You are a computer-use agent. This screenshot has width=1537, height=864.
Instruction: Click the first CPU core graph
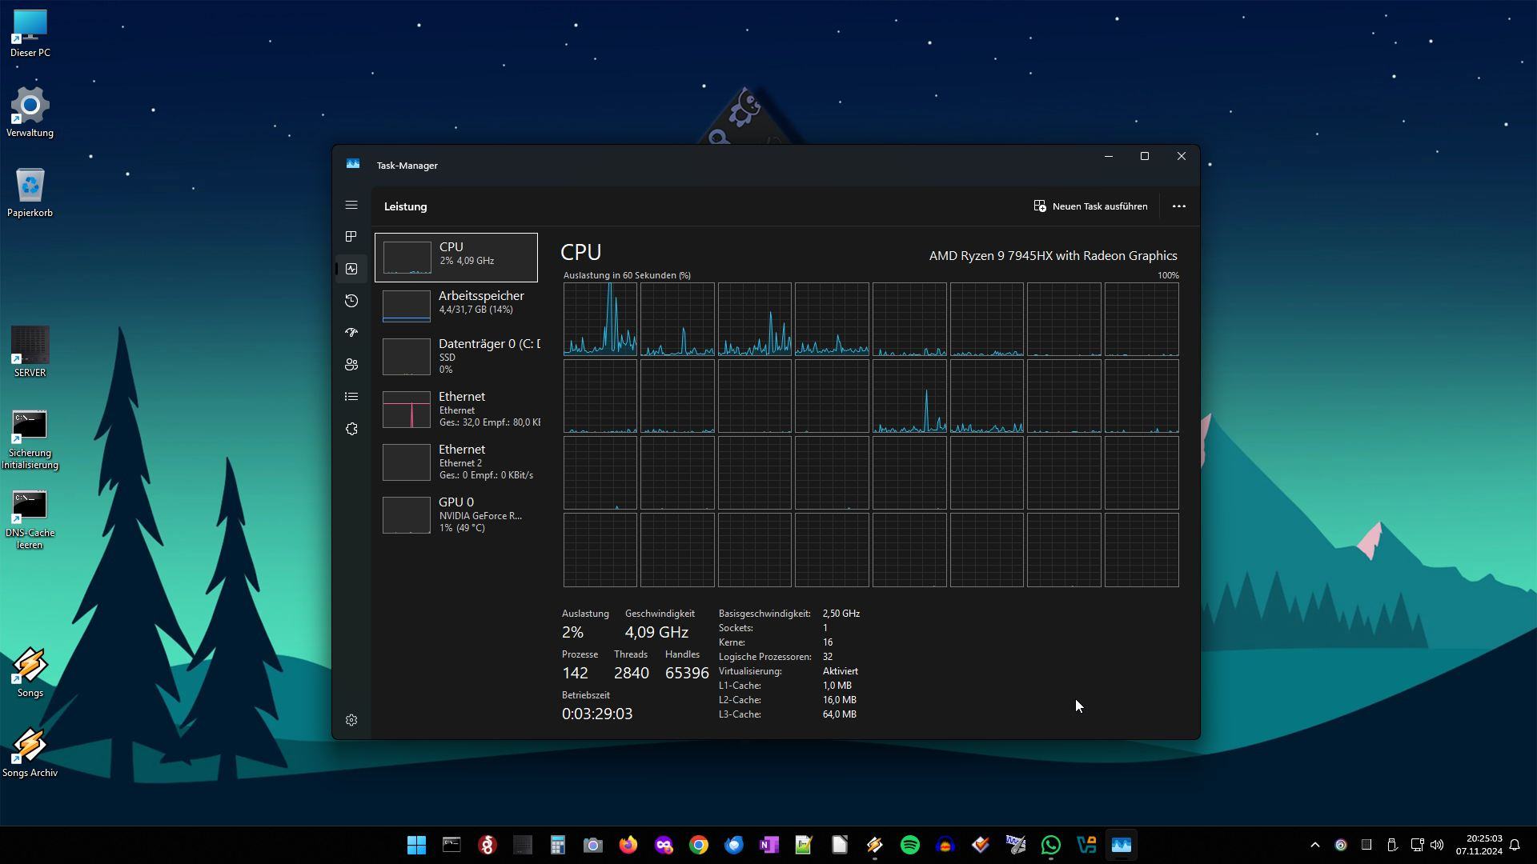[600, 319]
